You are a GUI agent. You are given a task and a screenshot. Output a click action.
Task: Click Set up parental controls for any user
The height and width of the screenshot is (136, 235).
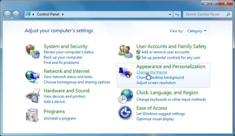171,58
